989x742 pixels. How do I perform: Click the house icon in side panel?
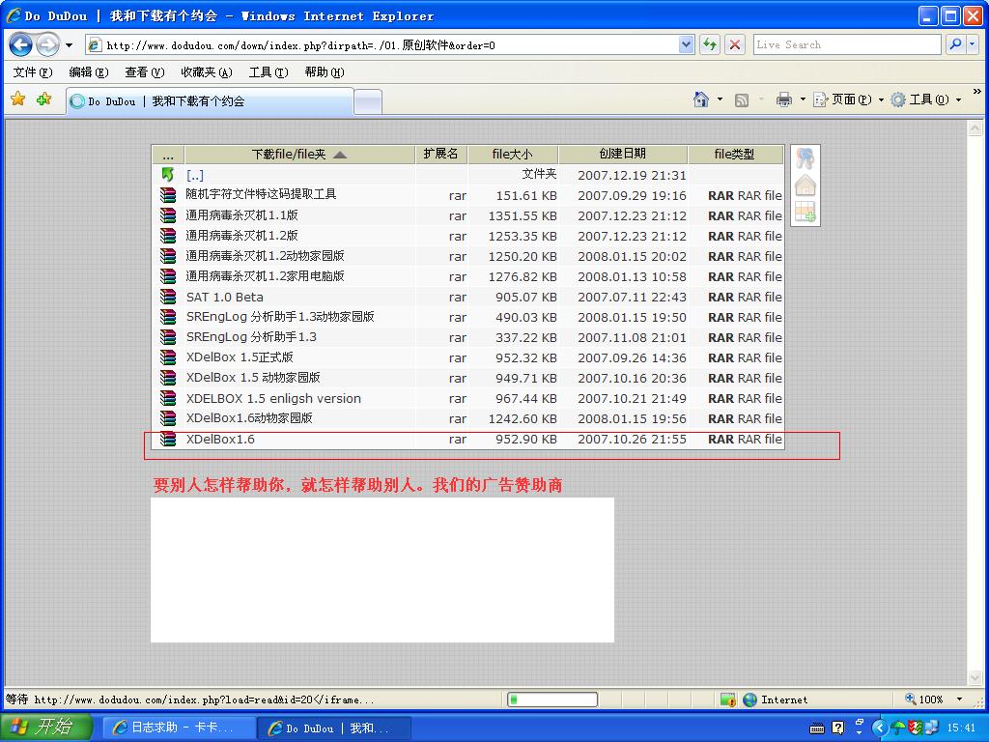pyautogui.click(x=805, y=185)
